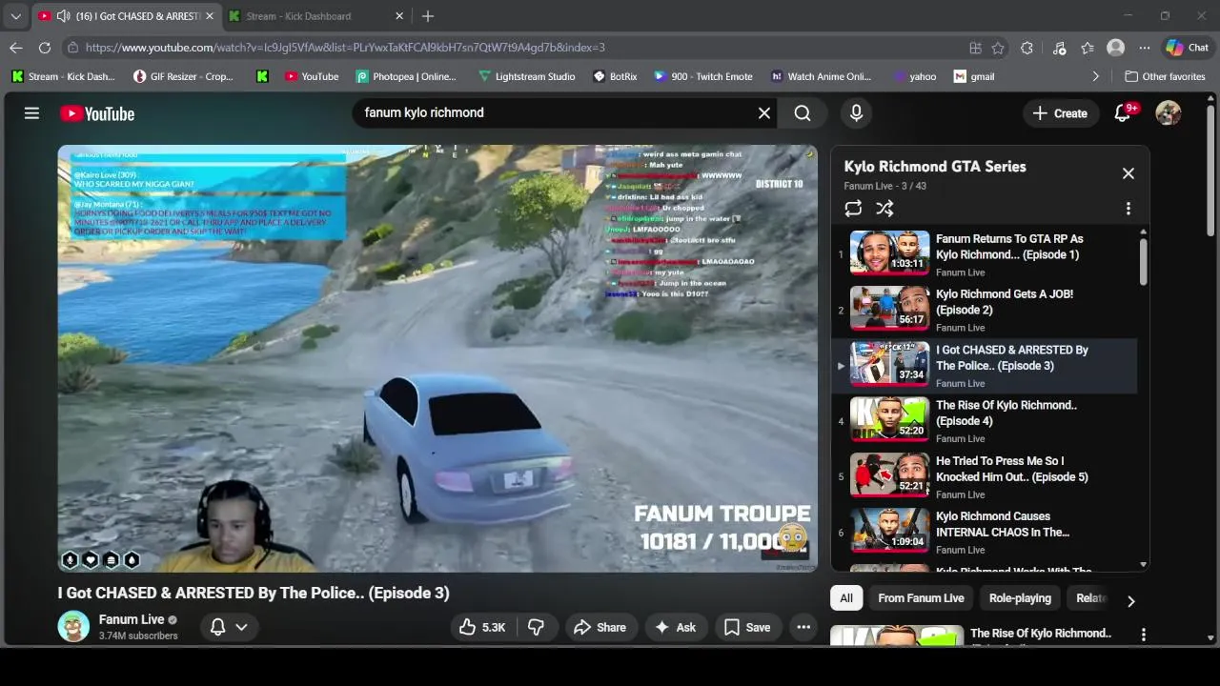This screenshot has width=1220, height=686.
Task: Add page to favorites with star
Action: click(x=998, y=48)
